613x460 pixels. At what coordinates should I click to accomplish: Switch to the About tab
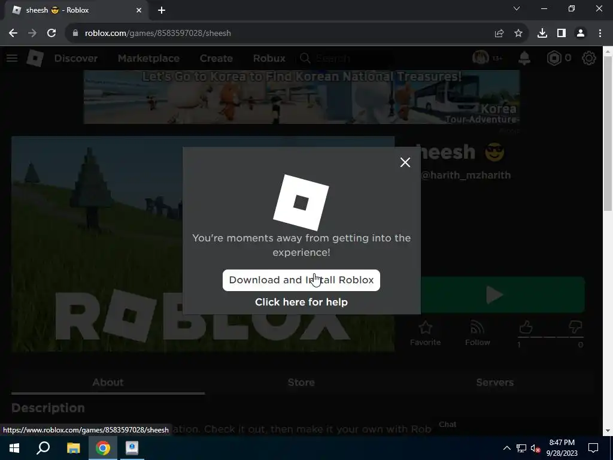pos(108,382)
